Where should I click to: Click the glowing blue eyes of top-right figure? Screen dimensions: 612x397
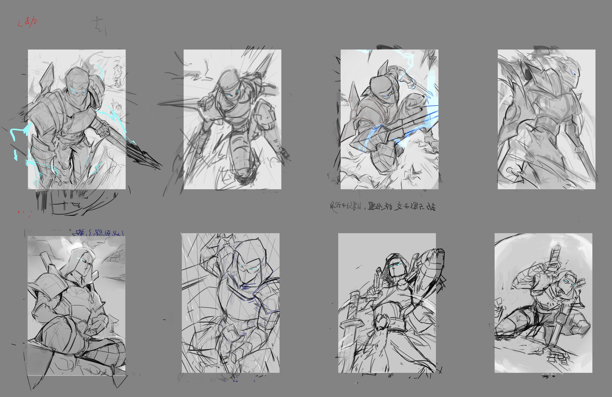click(x=573, y=72)
